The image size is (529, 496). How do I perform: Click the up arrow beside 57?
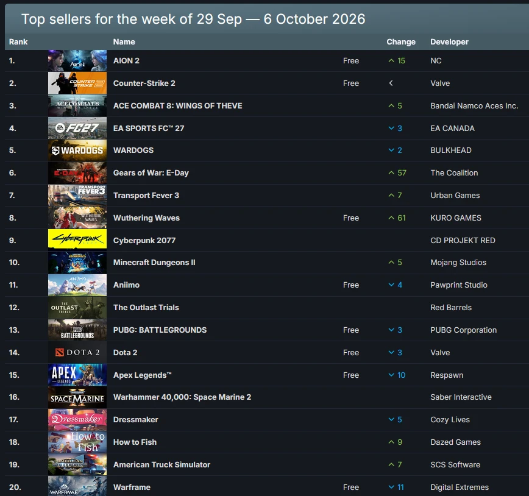[x=391, y=173]
